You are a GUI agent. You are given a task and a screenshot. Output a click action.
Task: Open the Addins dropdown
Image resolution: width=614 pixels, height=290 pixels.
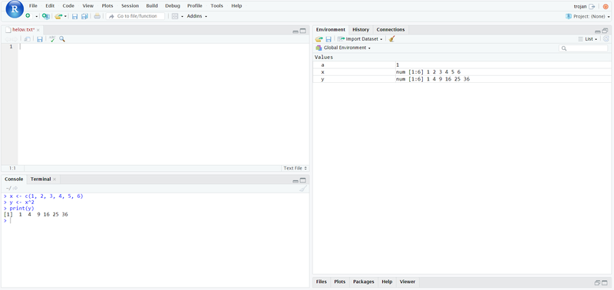click(197, 16)
